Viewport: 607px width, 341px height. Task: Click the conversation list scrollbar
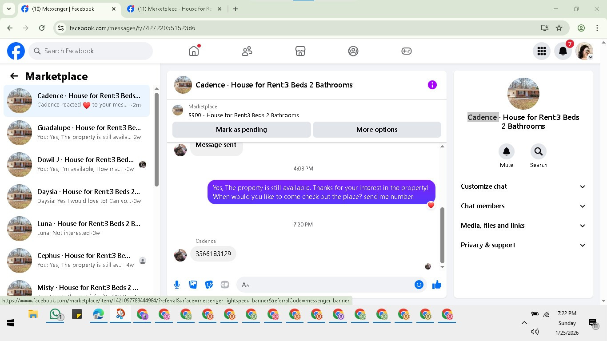coord(156,139)
